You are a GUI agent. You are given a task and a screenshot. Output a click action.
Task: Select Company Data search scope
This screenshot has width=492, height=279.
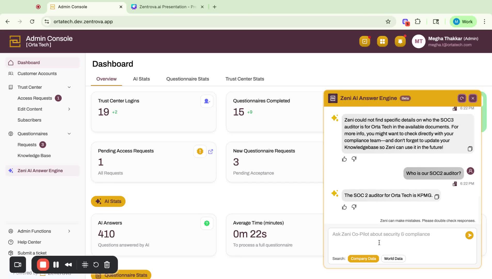pyautogui.click(x=363, y=259)
